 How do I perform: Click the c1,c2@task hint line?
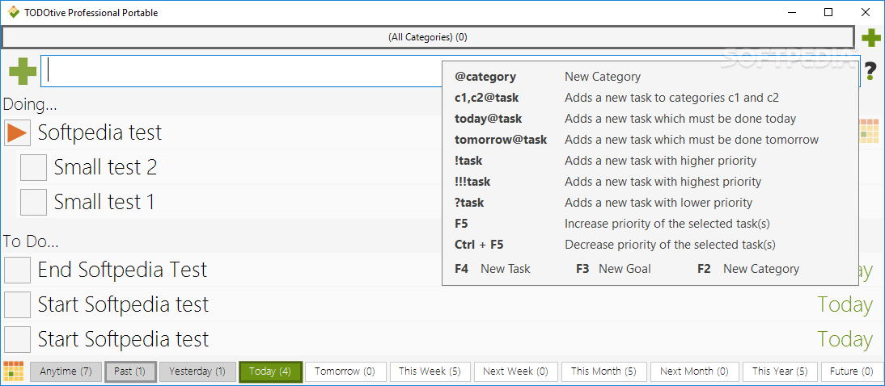(x=617, y=98)
